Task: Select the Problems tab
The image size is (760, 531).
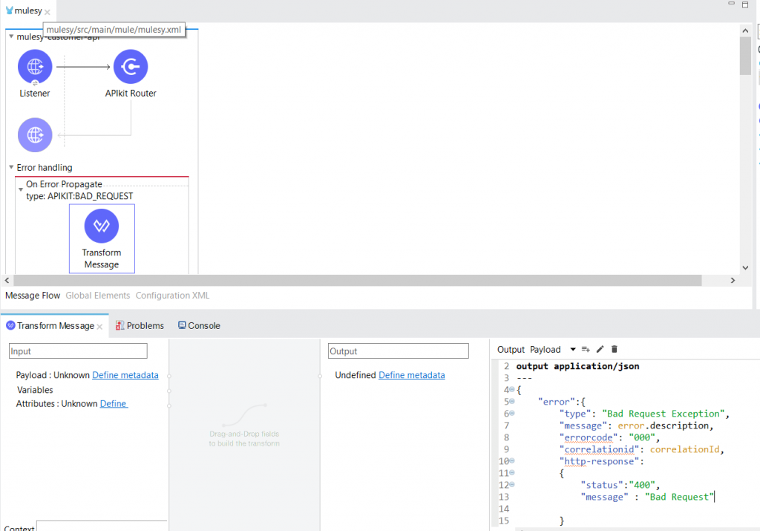Action: [145, 325]
